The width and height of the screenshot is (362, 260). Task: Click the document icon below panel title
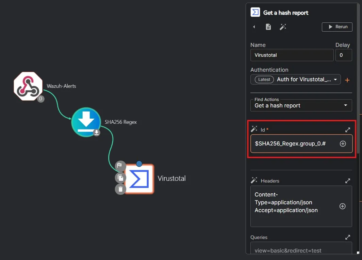(x=268, y=27)
